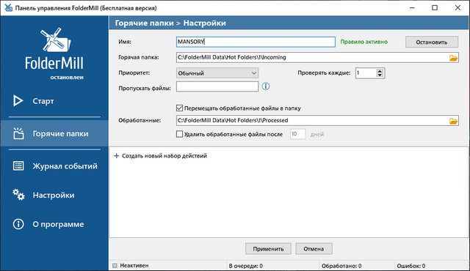The image size is (470, 271).
Task: Click Создать новый набор действий link
Action: pyautogui.click(x=164, y=156)
